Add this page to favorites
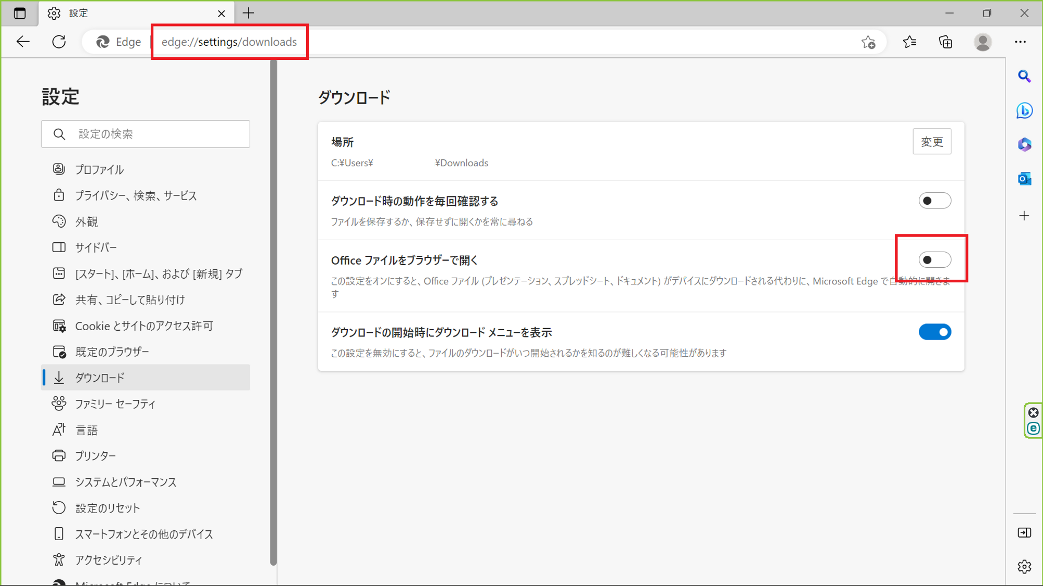The image size is (1043, 586). [868, 42]
